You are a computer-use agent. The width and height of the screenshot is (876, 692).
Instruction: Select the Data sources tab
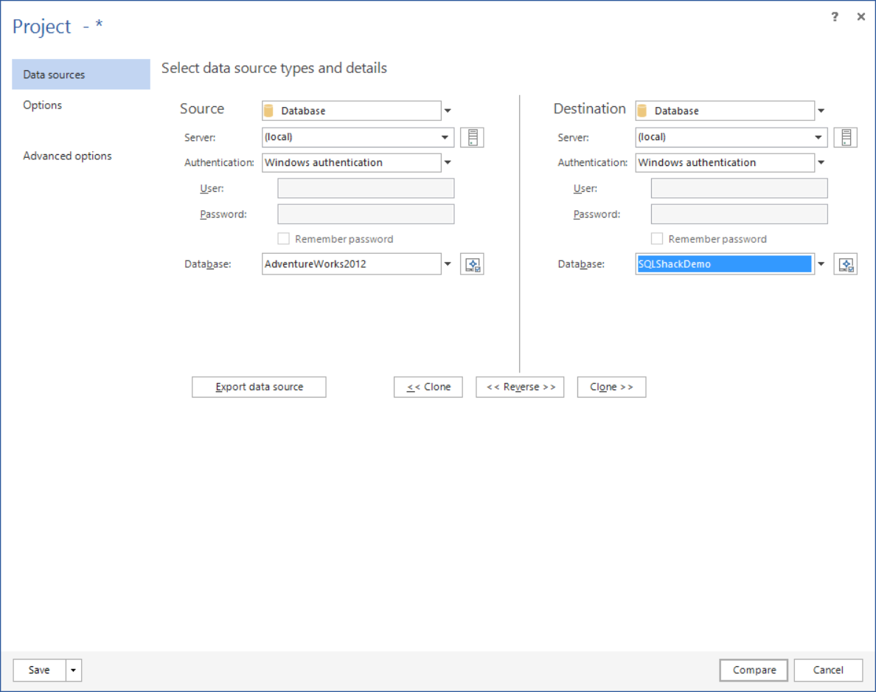coord(54,75)
